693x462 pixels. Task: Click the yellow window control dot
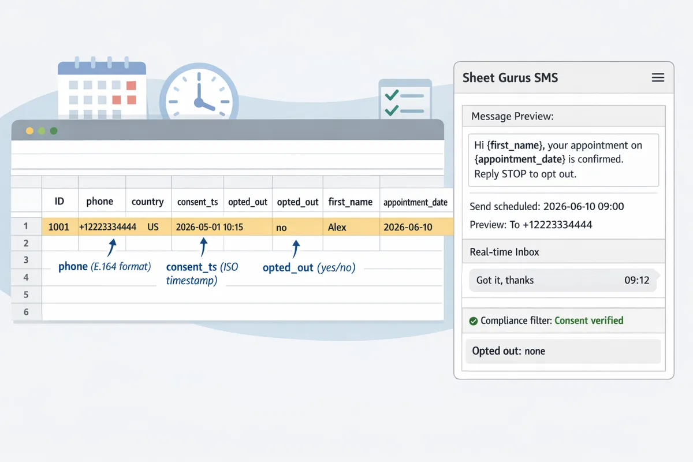29,131
